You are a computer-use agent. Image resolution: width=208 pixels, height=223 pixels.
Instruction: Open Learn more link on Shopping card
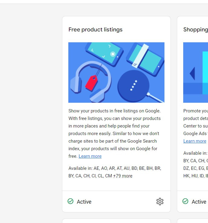pyautogui.click(x=195, y=141)
